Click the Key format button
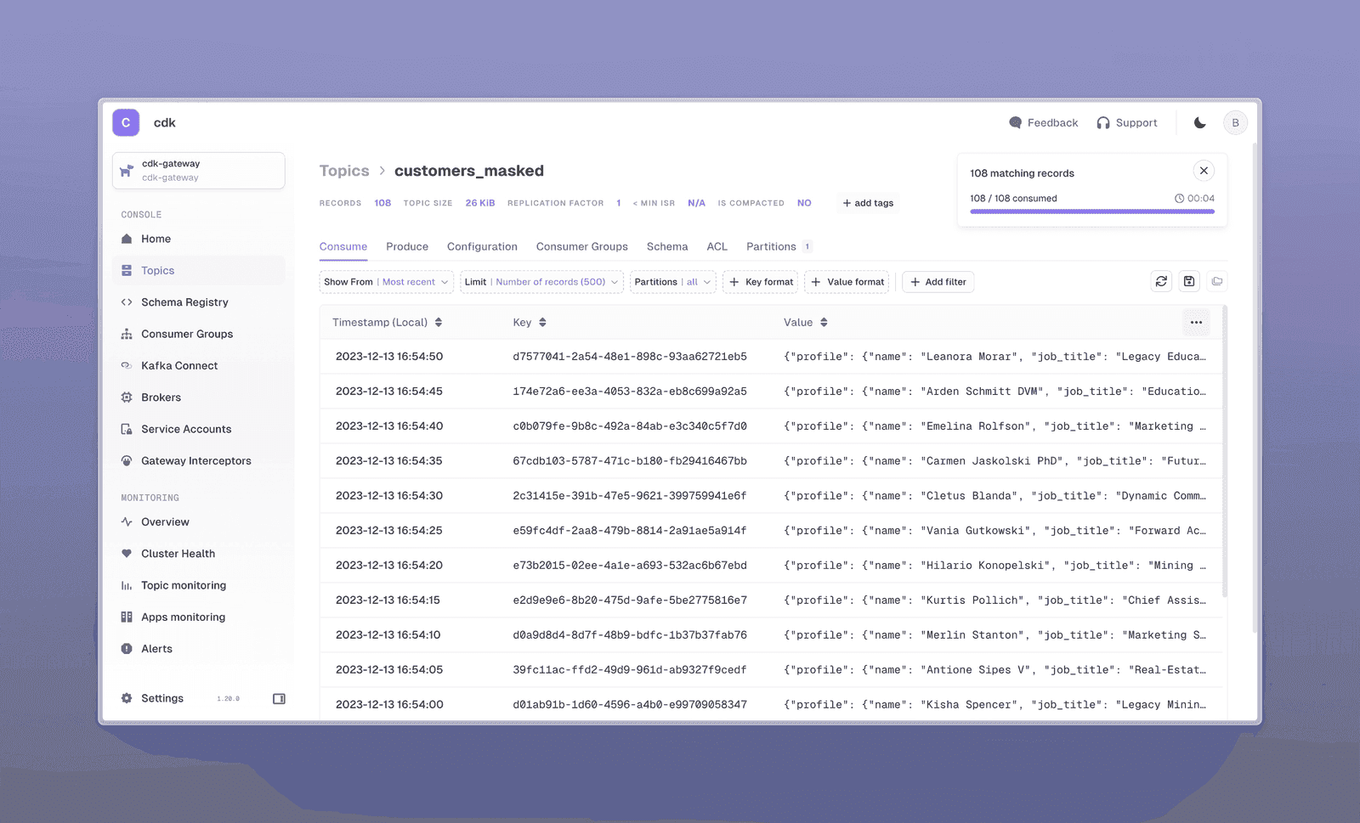Viewport: 1360px width, 823px height. [761, 282]
